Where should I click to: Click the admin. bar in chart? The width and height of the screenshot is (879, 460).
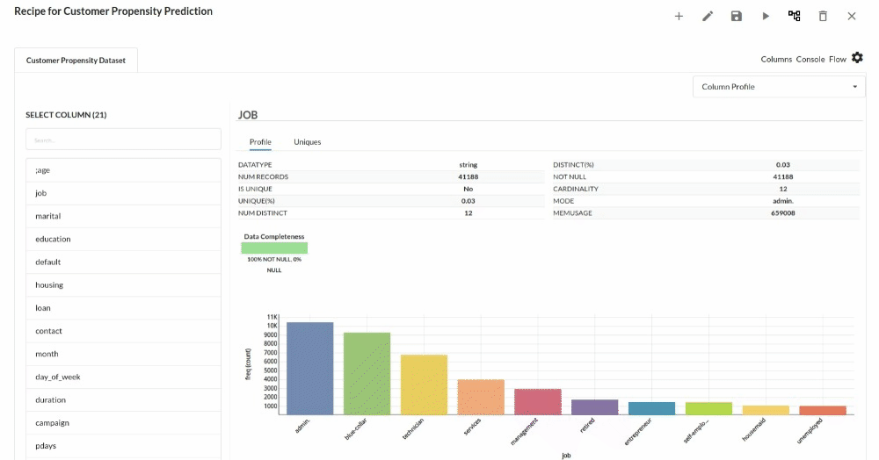coord(310,368)
